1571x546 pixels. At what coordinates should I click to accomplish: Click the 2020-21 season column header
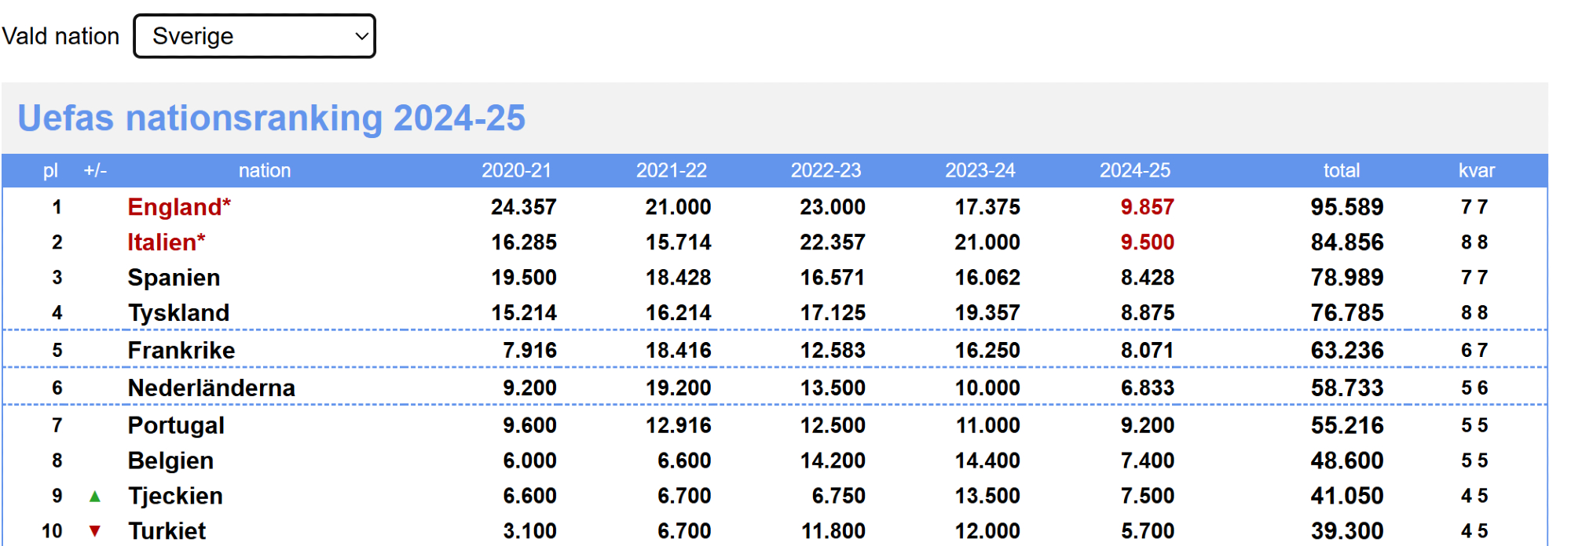click(516, 170)
